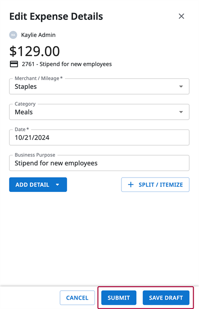Screen dimensions: 199x309
Task: Close the Edit Expense Details panel
Action: point(181,16)
